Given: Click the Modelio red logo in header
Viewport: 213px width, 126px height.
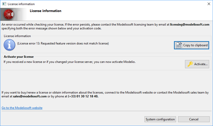Looking at the screenshot, I should coord(9,14).
